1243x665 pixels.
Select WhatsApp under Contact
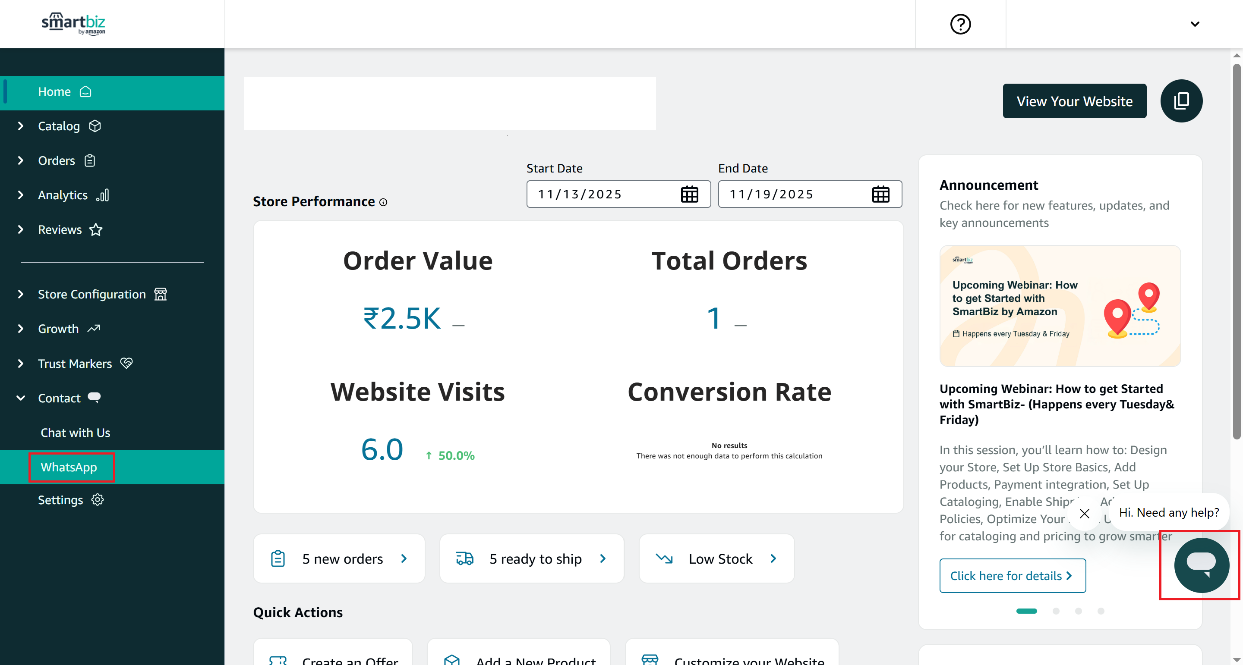[x=69, y=467]
